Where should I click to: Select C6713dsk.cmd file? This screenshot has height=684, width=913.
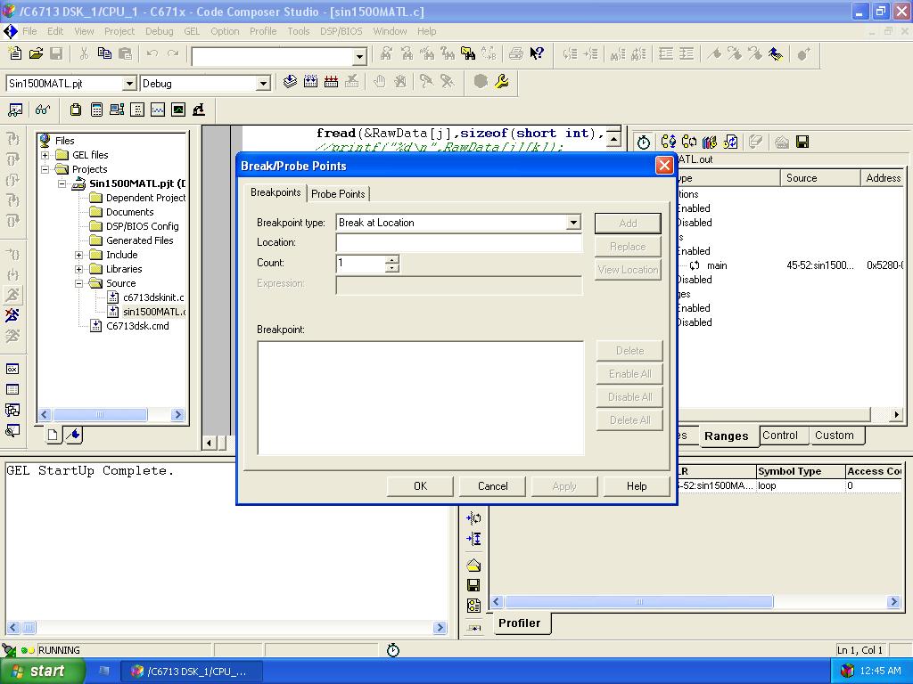click(x=137, y=326)
